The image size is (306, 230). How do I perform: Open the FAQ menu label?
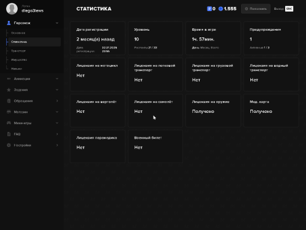tap(17, 134)
